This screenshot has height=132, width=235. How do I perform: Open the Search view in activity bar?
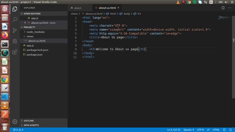point(15,19)
